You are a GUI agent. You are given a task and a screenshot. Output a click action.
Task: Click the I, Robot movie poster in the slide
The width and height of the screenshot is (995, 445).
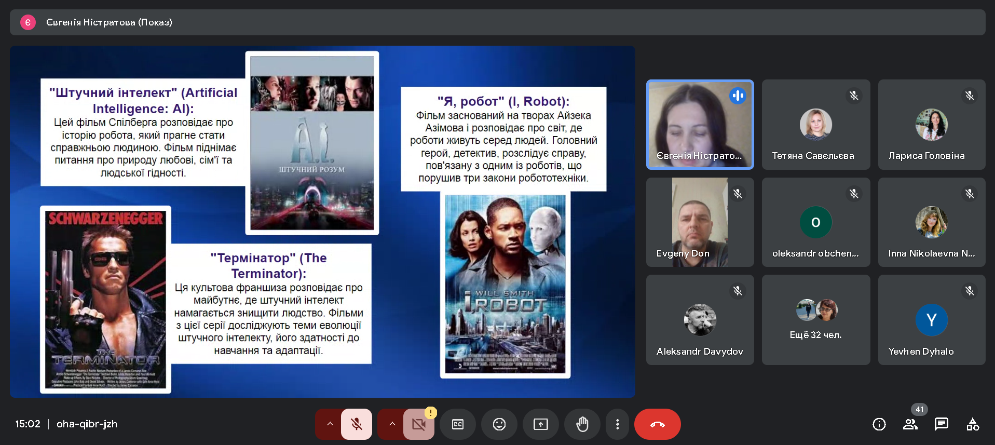tap(505, 284)
